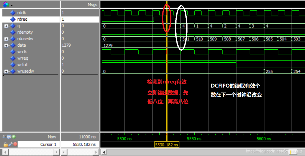Click the diamond icon of wrusedw signal
Screen dimensions: 305x156
(x=13, y=71)
